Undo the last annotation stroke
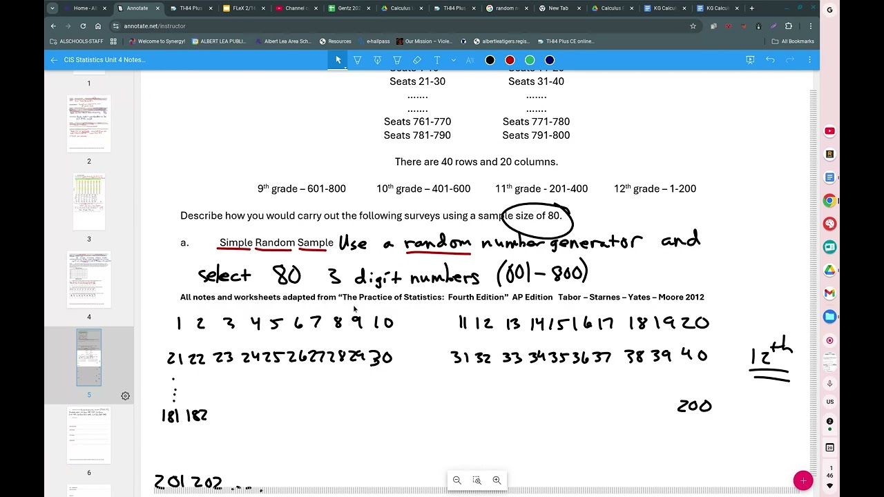This screenshot has height=497, width=884. point(770,60)
